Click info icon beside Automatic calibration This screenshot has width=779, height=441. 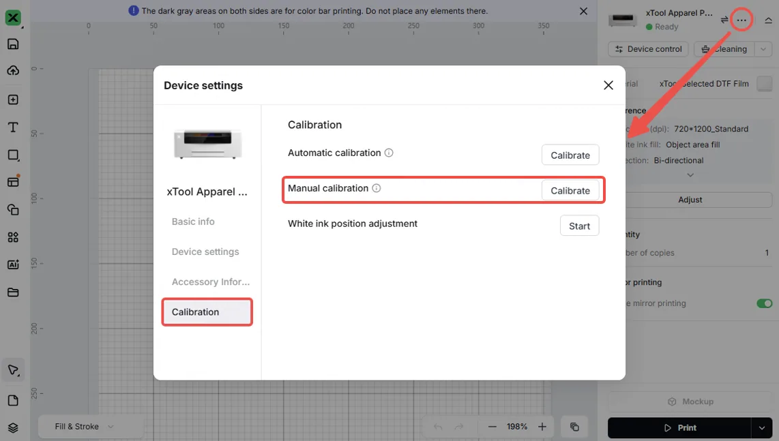pyautogui.click(x=389, y=153)
